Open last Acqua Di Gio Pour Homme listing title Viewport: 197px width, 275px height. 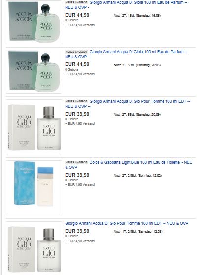127,223
